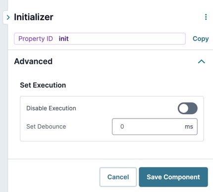213x192 pixels.
Task: Click the ms unit suffix in debounce field
Action: (x=189, y=127)
